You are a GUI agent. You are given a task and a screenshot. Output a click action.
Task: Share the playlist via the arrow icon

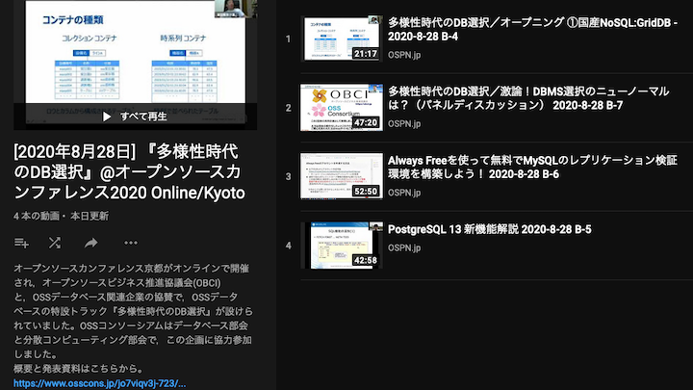coord(91,243)
